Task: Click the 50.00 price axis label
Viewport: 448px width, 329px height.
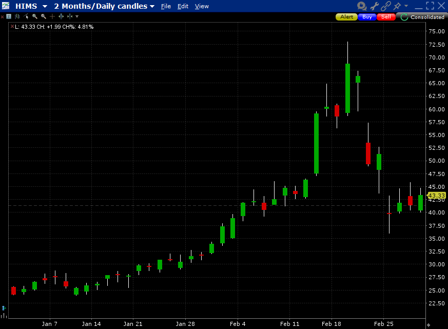Action: click(437, 161)
